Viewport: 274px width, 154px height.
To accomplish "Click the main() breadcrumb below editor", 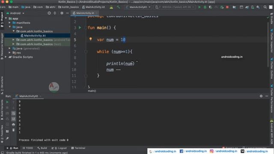I will click(92, 91).
